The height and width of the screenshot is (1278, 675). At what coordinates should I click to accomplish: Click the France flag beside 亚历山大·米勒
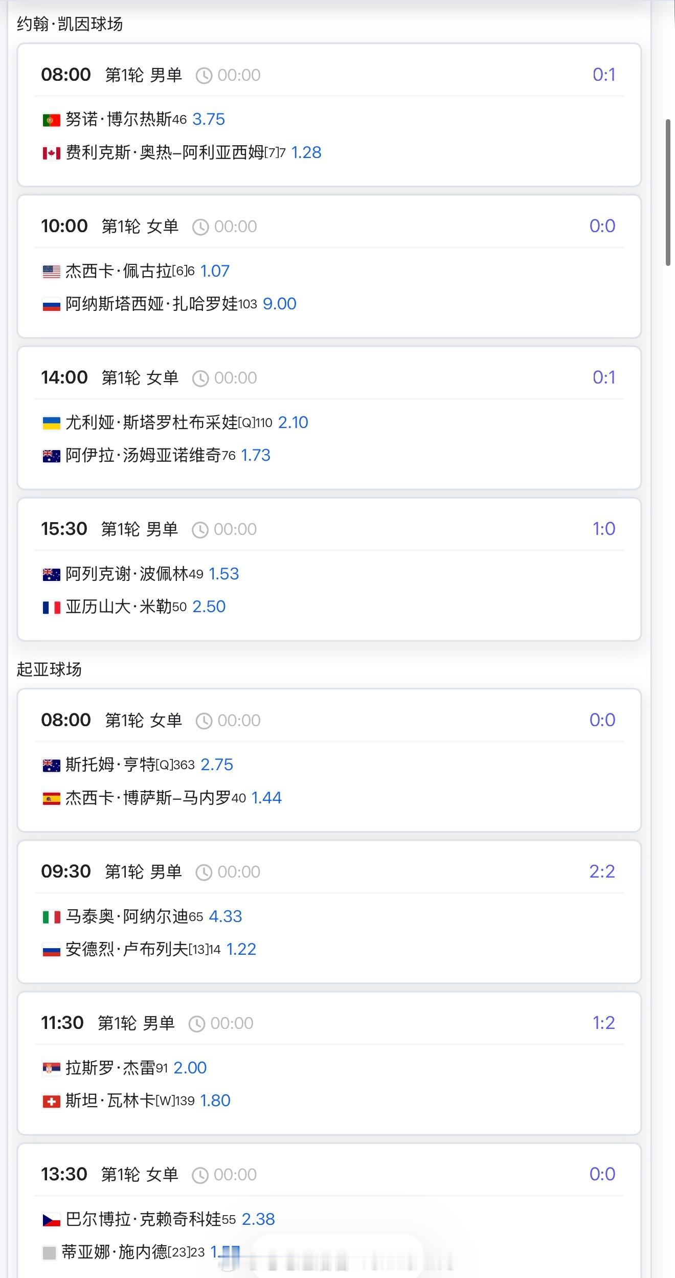51,607
